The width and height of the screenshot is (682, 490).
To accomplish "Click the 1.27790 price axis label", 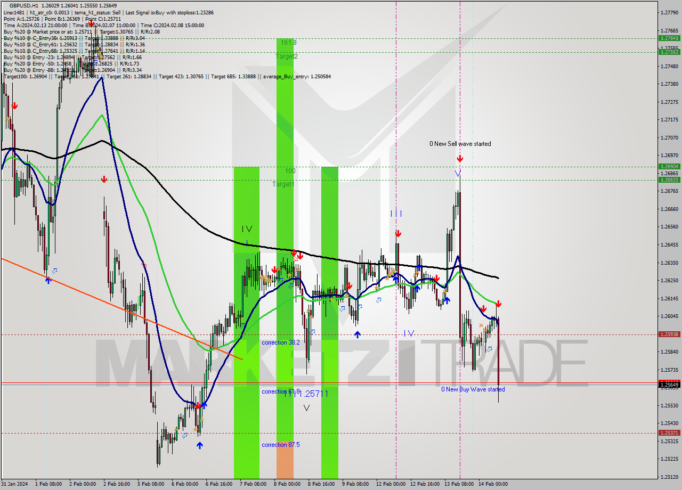I will tap(669, 12).
